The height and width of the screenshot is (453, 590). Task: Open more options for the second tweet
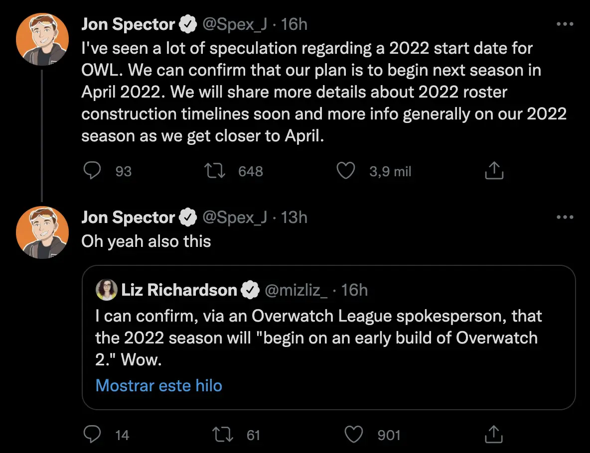point(565,217)
